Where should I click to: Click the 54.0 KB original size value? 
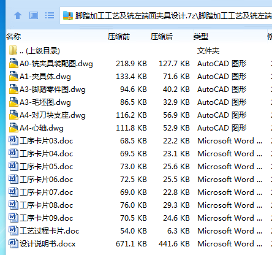point(134,231)
